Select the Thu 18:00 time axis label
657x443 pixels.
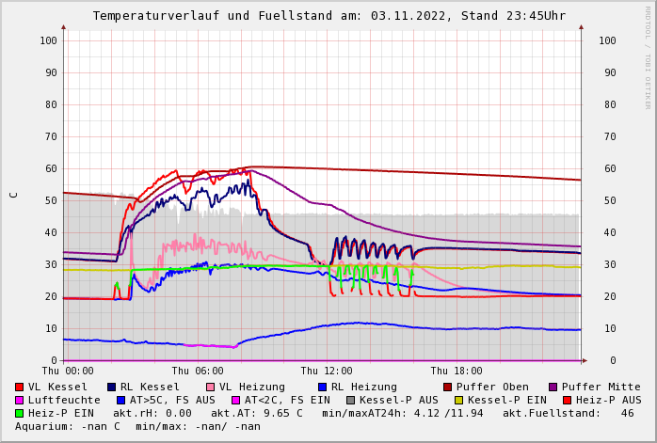457,372
